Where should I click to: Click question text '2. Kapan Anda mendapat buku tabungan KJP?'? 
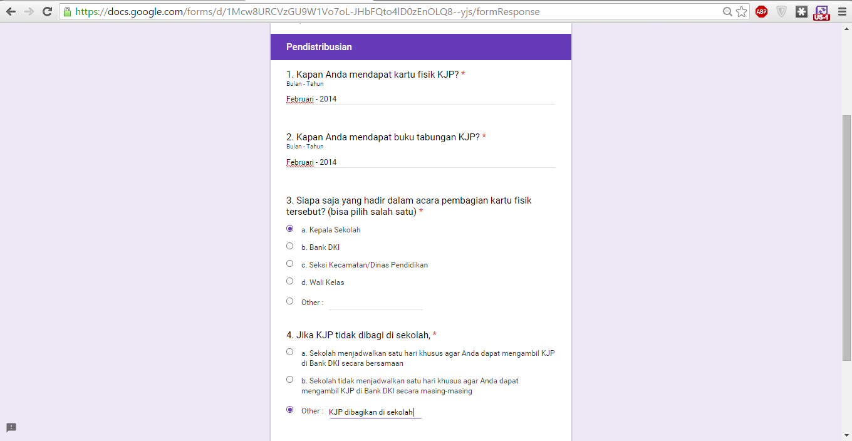point(383,137)
